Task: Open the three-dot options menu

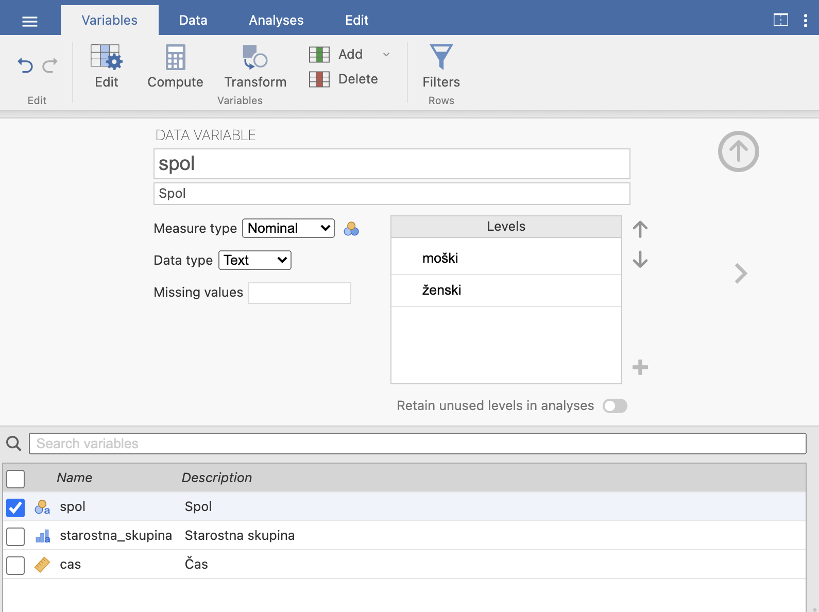Action: coord(806,21)
